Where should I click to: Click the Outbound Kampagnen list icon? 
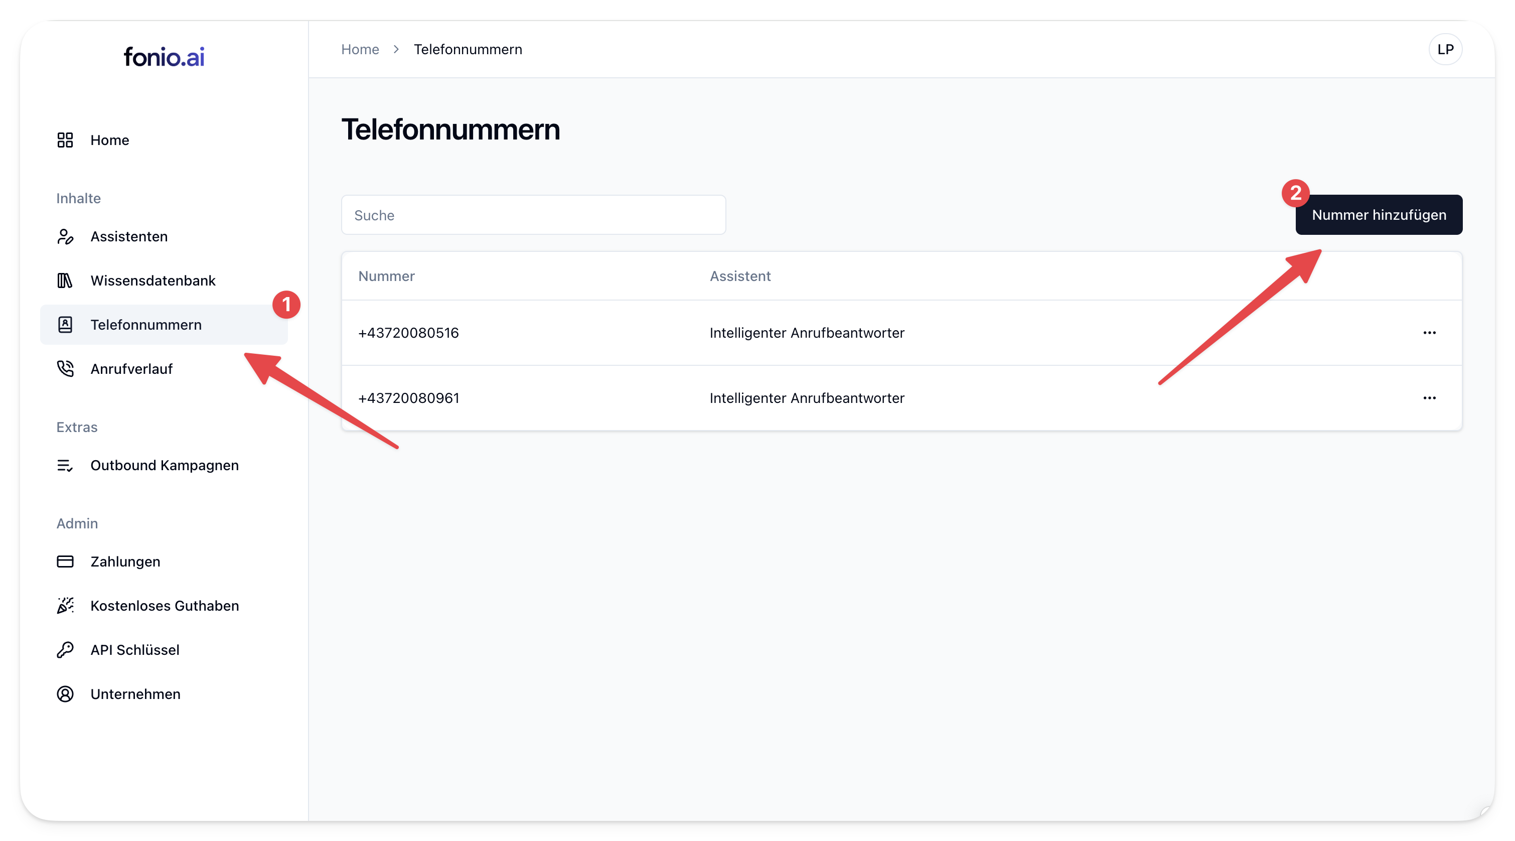(65, 465)
